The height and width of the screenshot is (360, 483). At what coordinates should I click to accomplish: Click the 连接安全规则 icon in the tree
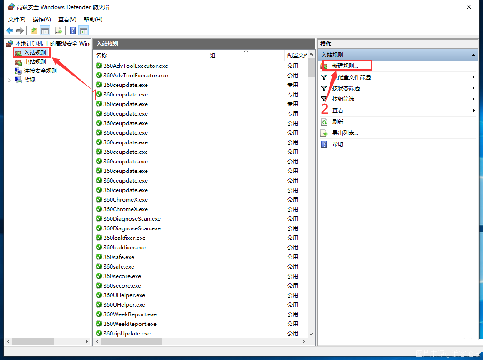click(18, 71)
